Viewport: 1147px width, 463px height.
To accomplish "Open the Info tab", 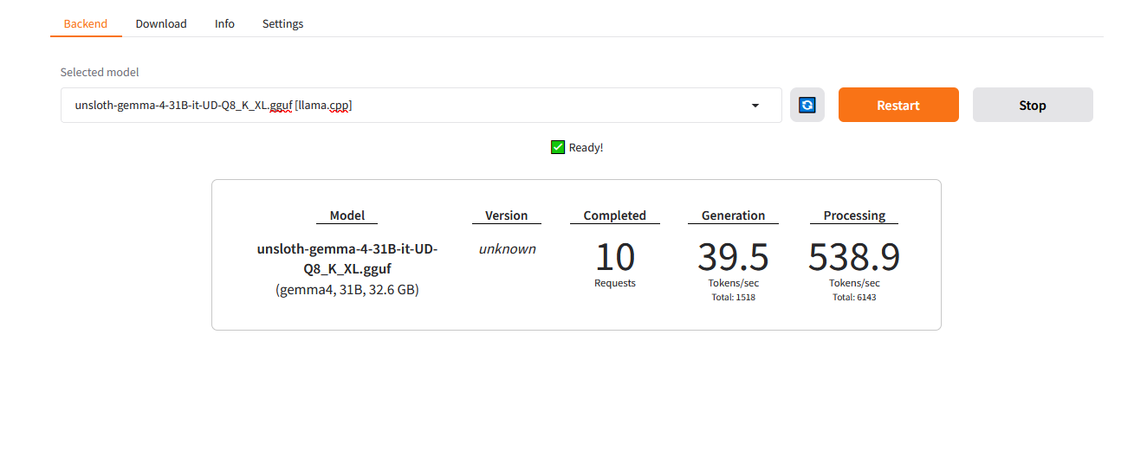I will point(224,23).
